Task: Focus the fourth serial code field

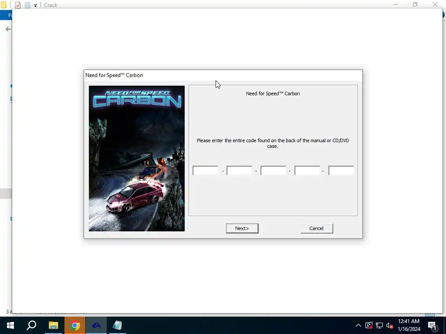Action: 307,170
